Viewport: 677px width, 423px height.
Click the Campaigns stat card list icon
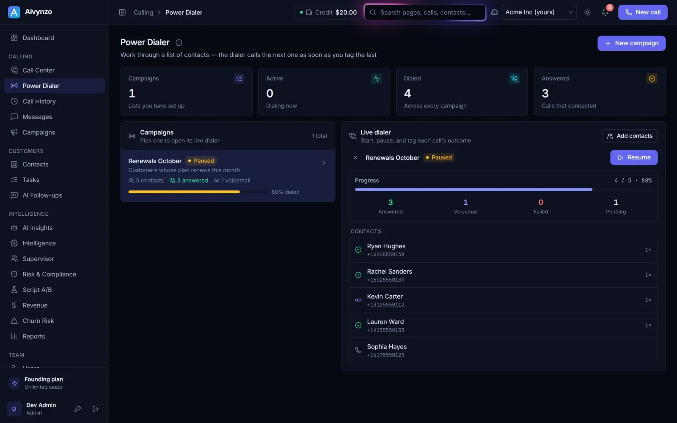pos(239,79)
